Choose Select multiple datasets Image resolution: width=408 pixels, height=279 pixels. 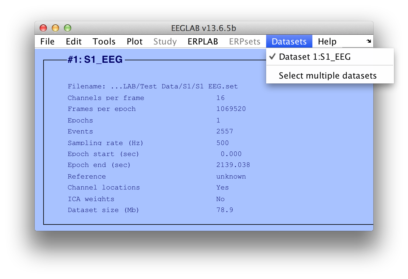(x=328, y=76)
